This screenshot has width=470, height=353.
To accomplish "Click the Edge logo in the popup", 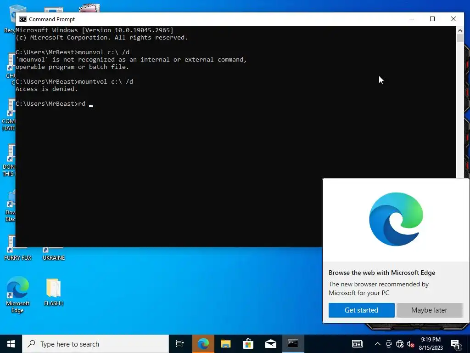I will tap(396, 219).
